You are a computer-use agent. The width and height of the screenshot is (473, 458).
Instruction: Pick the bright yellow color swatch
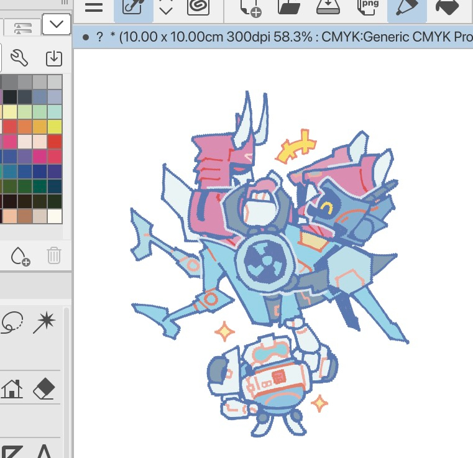tap(55, 127)
